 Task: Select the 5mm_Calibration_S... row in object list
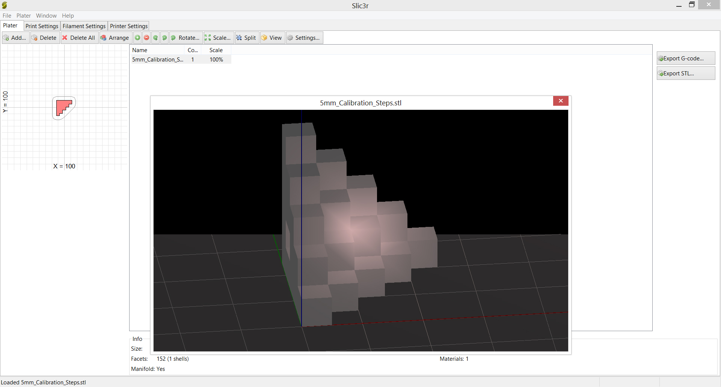tap(181, 60)
